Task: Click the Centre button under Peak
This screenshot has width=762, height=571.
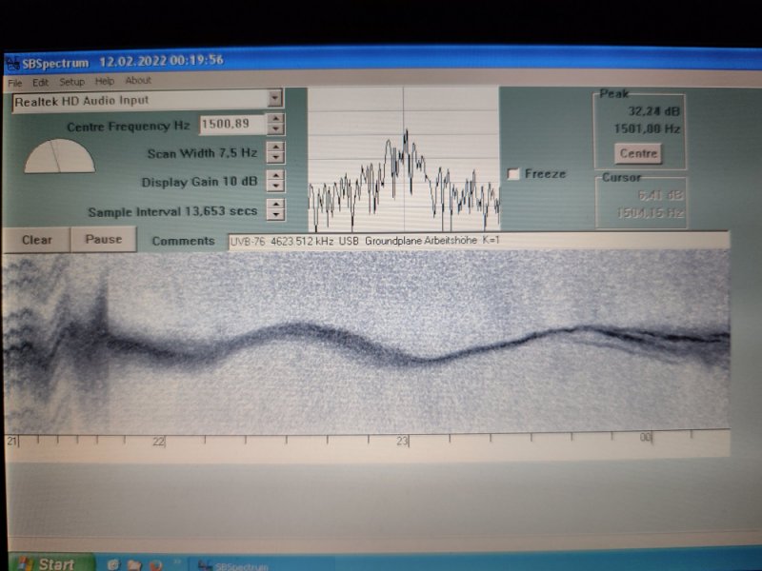Action: (x=638, y=153)
